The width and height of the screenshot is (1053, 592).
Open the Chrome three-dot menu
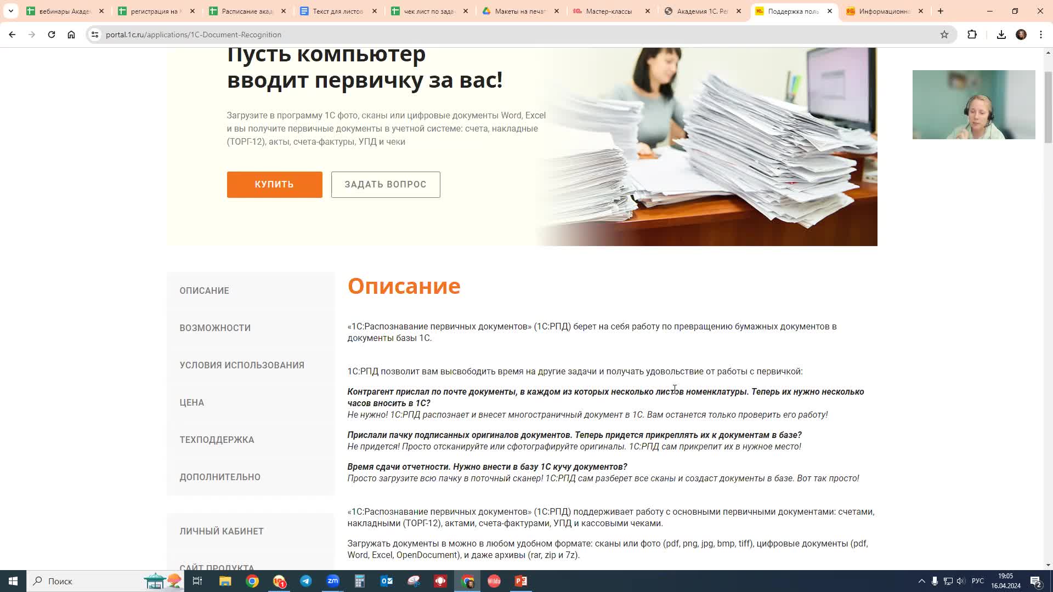[1041, 35]
